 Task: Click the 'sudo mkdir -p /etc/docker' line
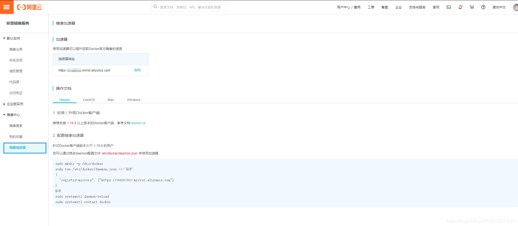(79, 164)
